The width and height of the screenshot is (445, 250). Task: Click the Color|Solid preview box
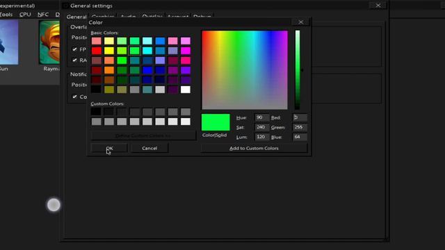pyautogui.click(x=216, y=122)
